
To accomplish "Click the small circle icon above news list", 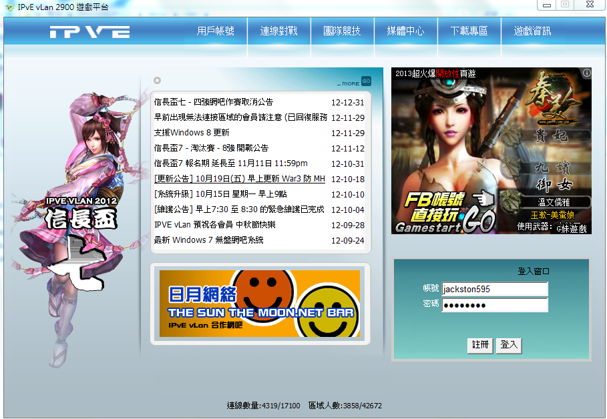I will 157,81.
